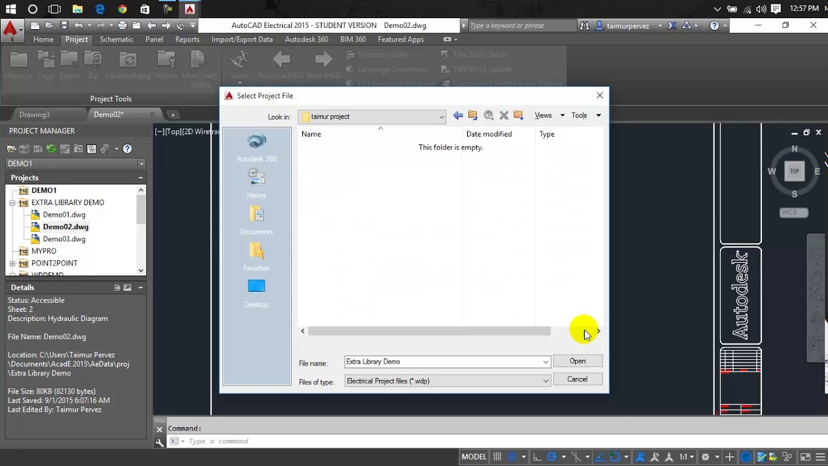Screen dimensions: 828x466
Task: Toggle annotation visibility in status bar
Action: [640, 457]
